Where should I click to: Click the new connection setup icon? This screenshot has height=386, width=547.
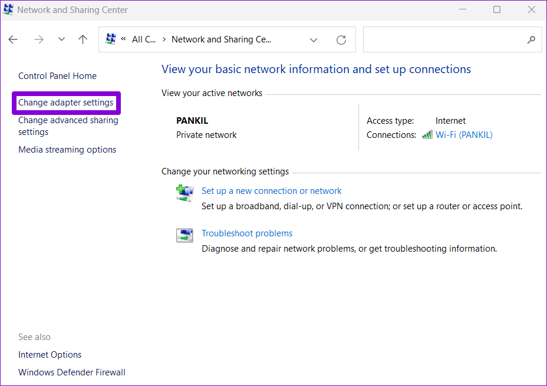click(184, 193)
